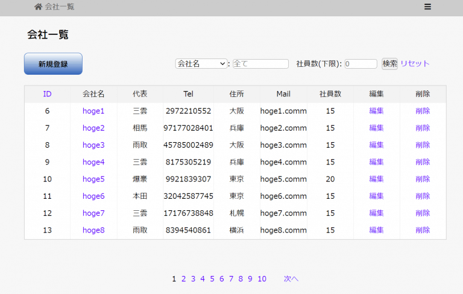Go to page 5 in pagination

(x=212, y=279)
